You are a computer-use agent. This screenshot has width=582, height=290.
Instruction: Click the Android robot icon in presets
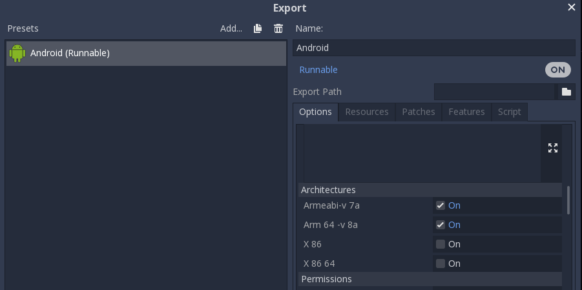[17, 53]
